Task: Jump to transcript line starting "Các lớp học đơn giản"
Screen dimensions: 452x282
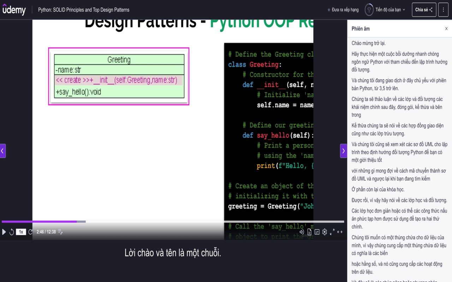Action: [x=399, y=219]
